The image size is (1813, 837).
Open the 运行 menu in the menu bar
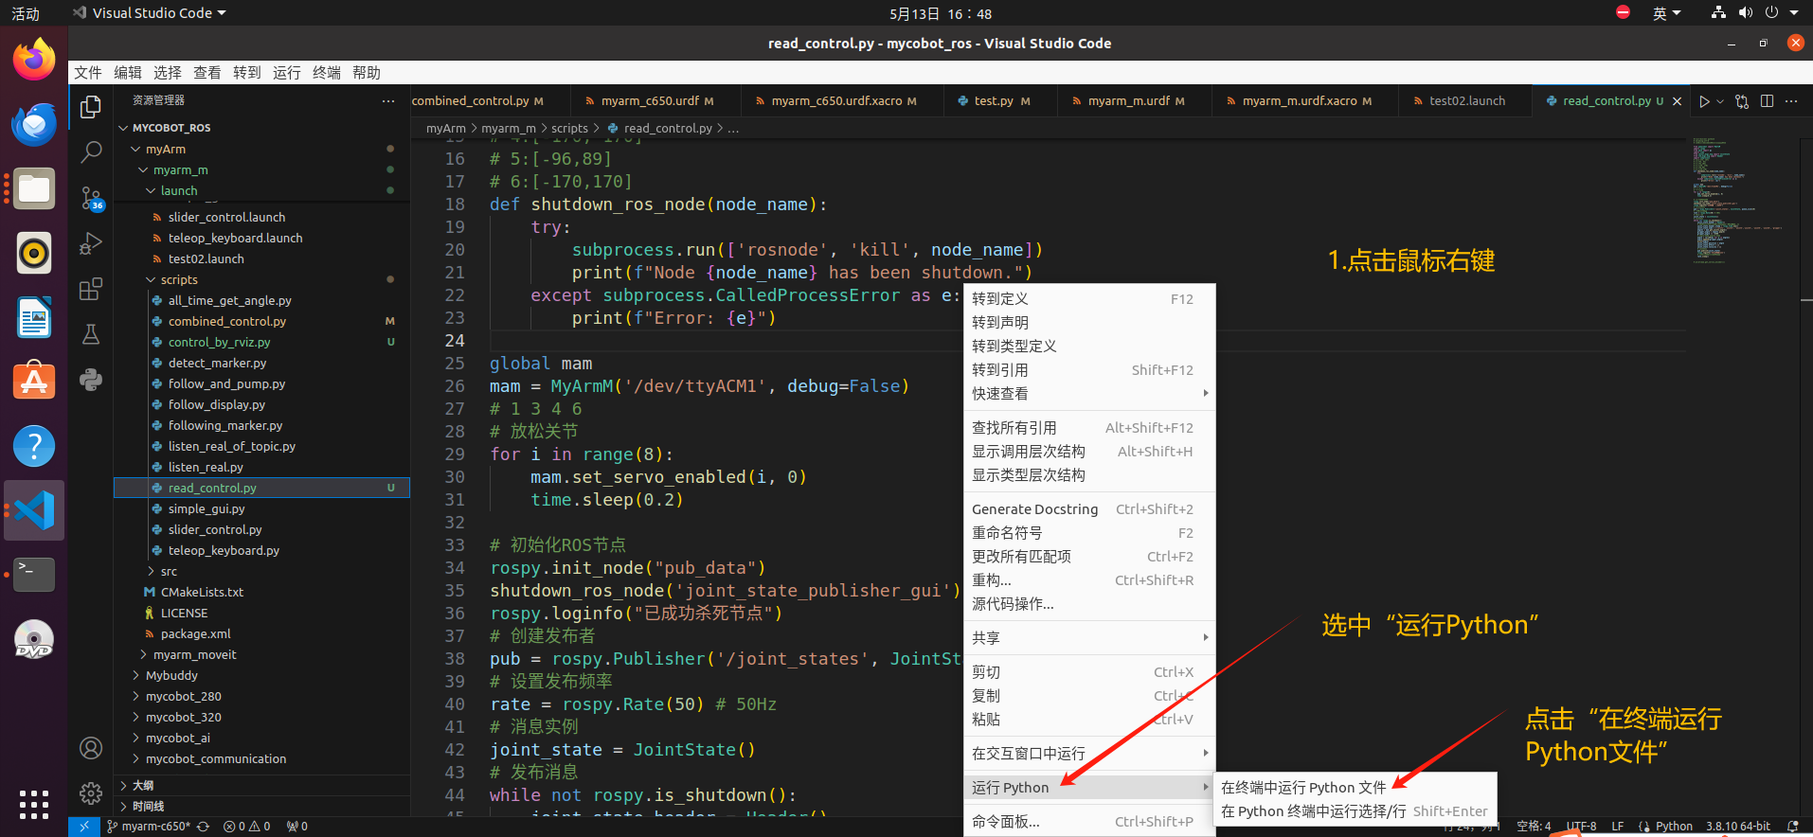click(287, 73)
